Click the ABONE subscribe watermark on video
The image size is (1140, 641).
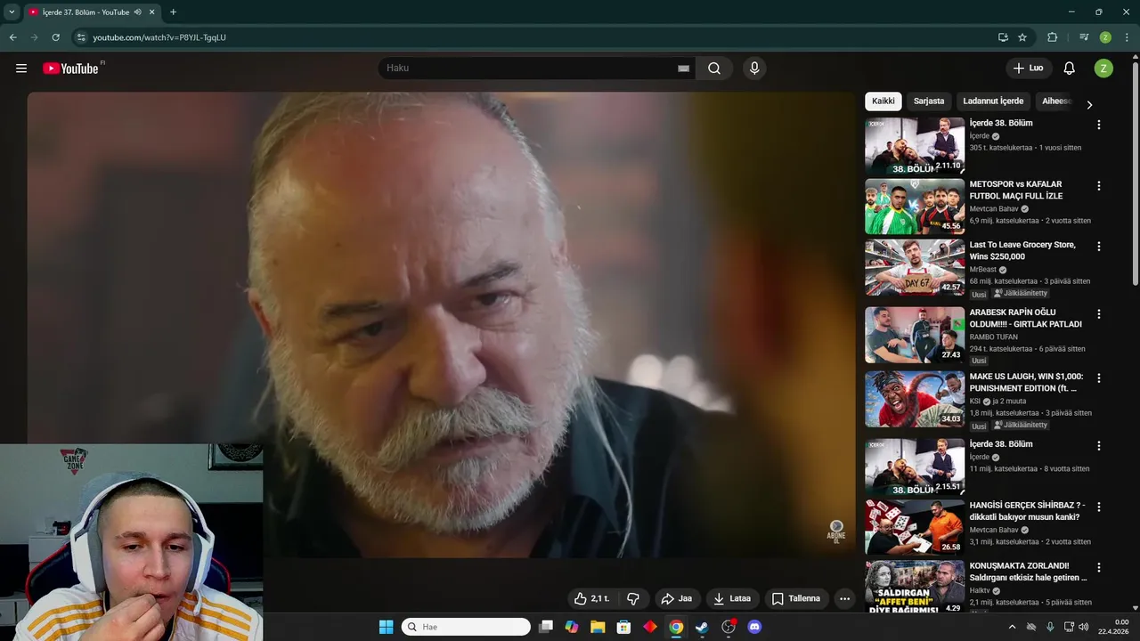click(836, 531)
